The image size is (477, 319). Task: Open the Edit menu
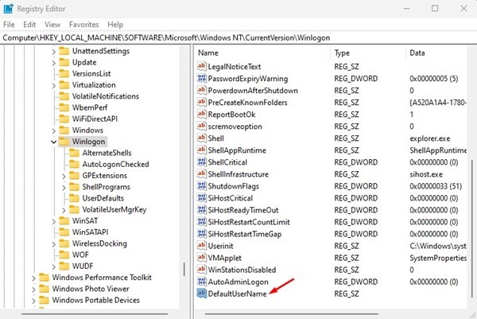[31, 25]
